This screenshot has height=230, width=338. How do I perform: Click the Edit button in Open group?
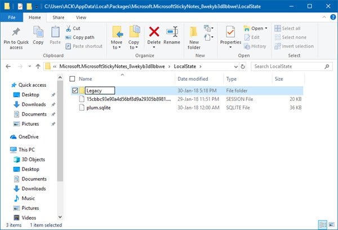(x=252, y=37)
